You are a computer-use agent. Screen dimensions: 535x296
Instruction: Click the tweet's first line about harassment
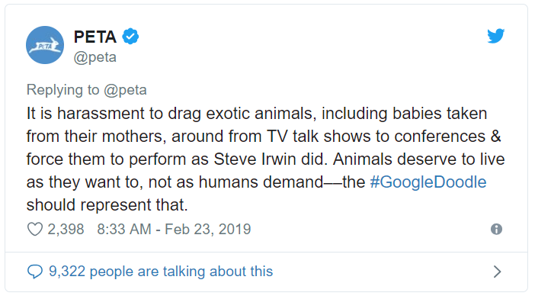(257, 114)
